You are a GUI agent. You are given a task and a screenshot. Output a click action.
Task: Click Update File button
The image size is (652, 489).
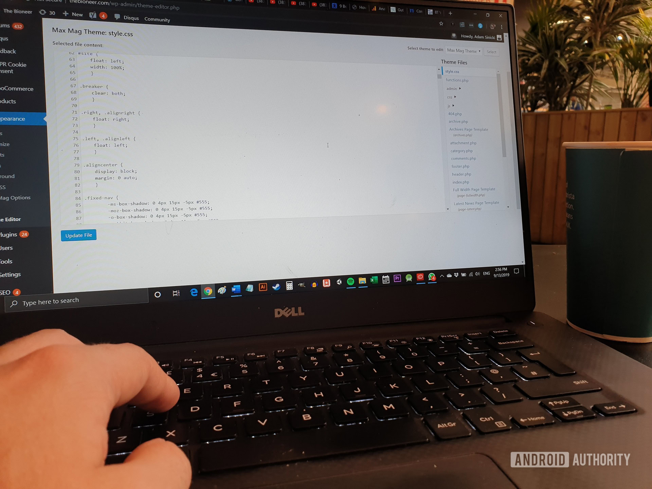(79, 235)
